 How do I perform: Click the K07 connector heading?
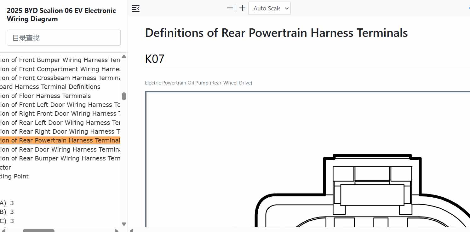(x=155, y=59)
